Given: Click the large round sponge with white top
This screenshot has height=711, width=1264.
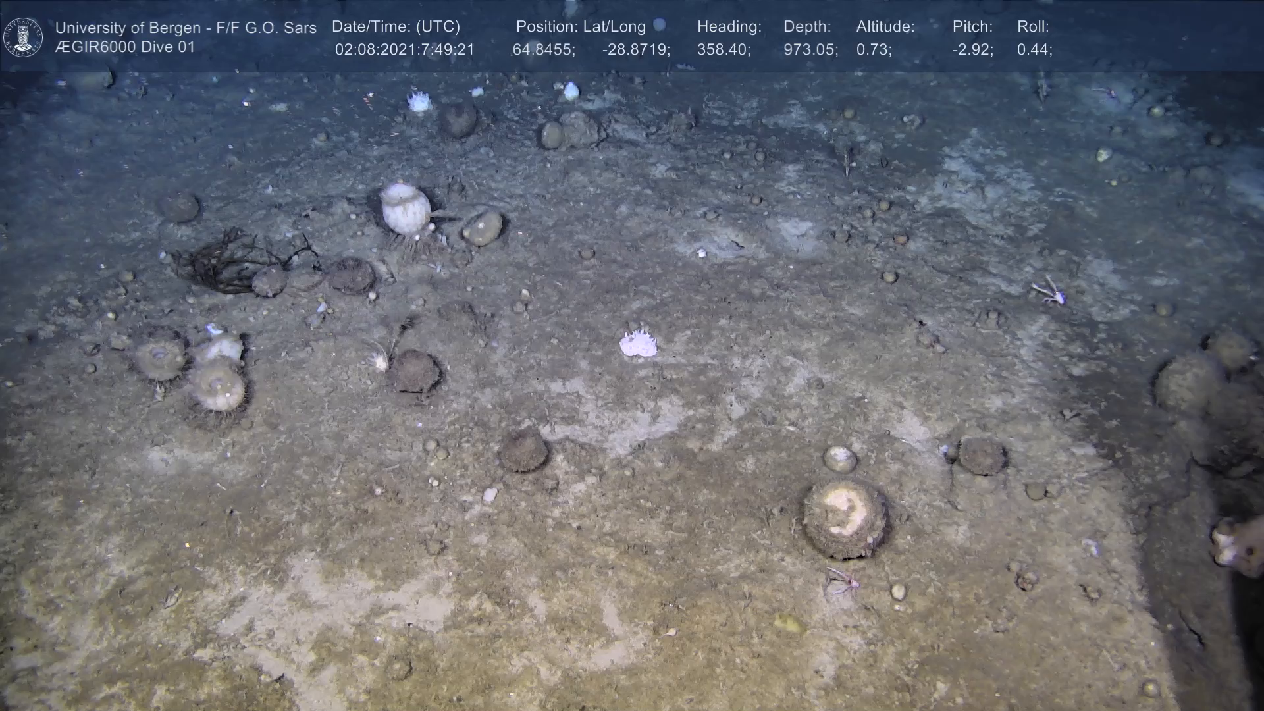Looking at the screenshot, I should click(845, 518).
